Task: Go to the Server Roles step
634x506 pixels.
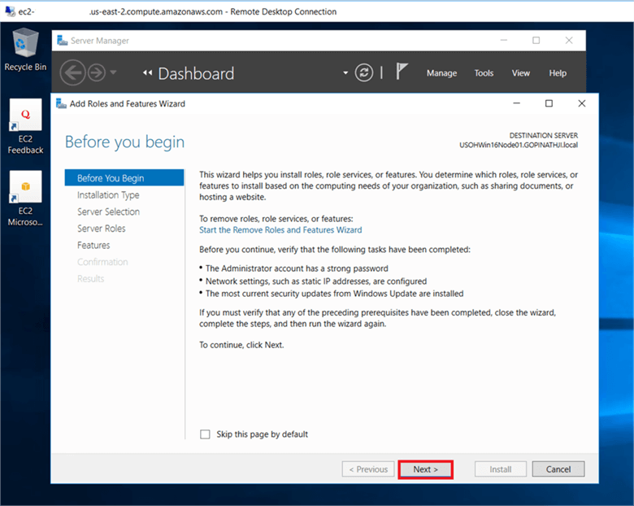Action: pyautogui.click(x=101, y=229)
